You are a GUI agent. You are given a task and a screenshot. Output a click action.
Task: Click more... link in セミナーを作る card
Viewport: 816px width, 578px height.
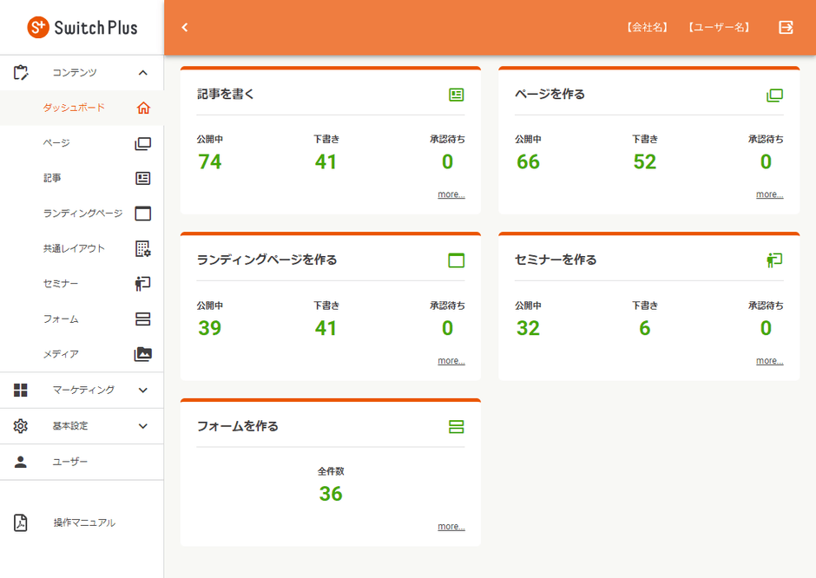tap(769, 360)
